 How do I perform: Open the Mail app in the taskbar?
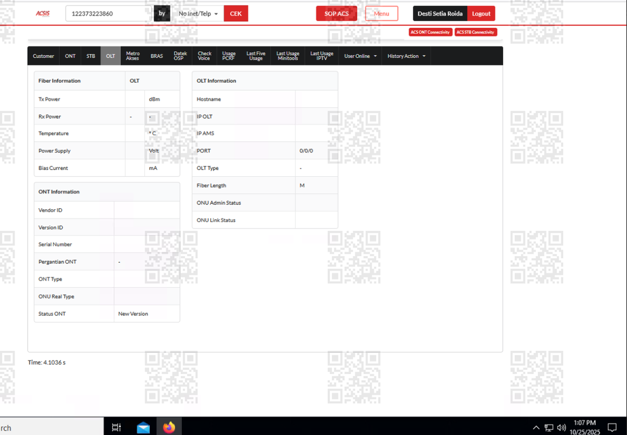pos(143,427)
